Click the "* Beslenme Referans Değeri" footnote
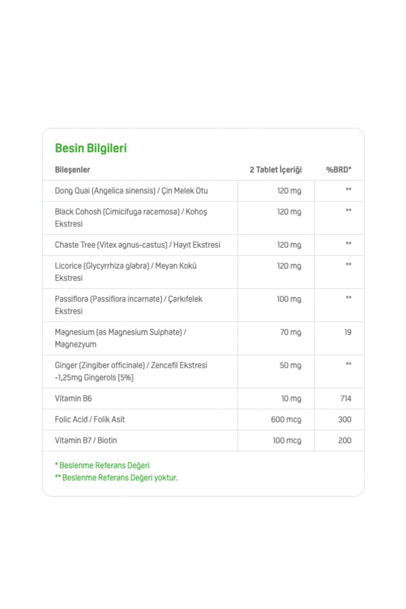The height and width of the screenshot is (609, 406). (x=102, y=466)
